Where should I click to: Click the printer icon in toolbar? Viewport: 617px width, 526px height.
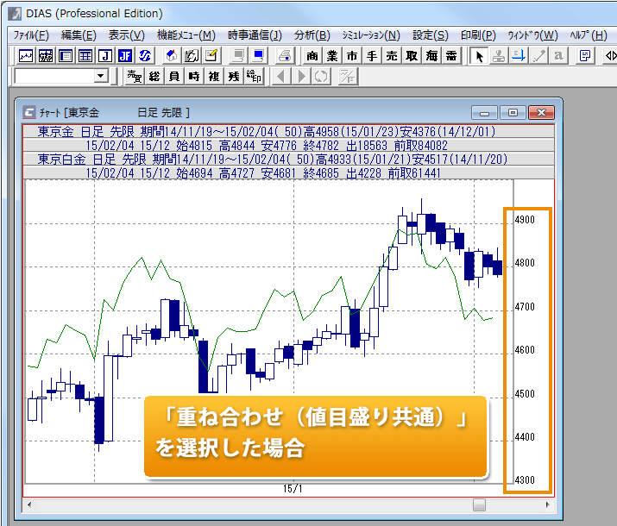(285, 56)
